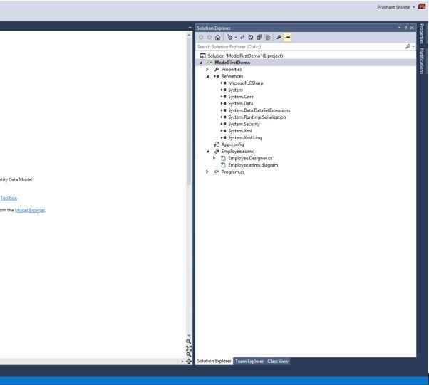
Task: Click the designer vertical scrollbar thumb
Action: pyautogui.click(x=189, y=111)
